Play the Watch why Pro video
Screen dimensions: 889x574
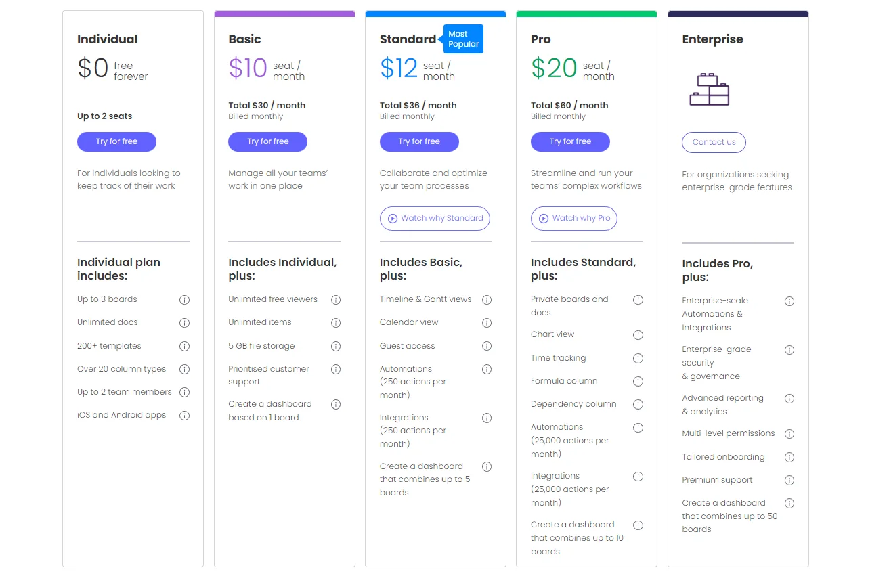click(x=573, y=218)
